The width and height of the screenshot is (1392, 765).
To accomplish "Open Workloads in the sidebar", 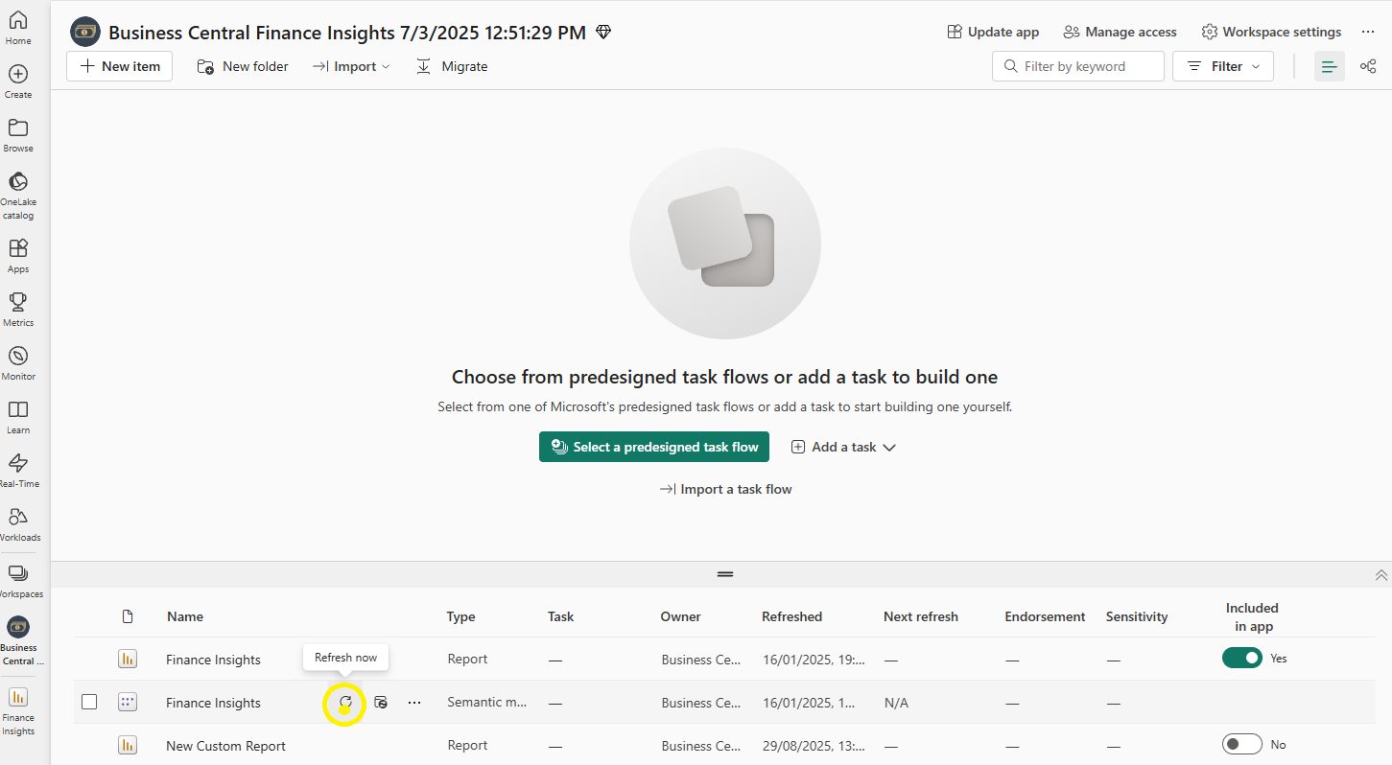I will click(x=18, y=524).
